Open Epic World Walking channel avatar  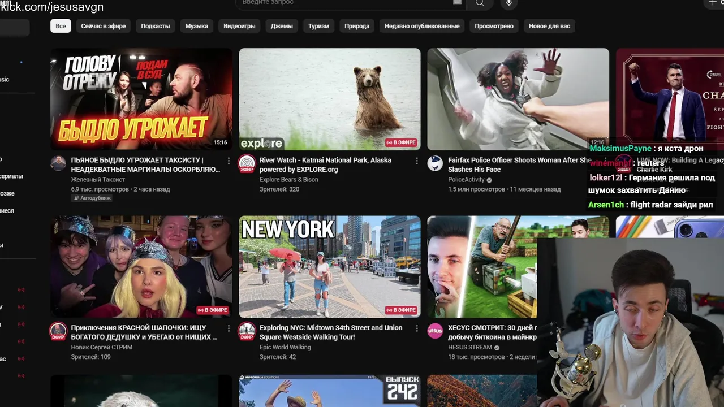247,331
